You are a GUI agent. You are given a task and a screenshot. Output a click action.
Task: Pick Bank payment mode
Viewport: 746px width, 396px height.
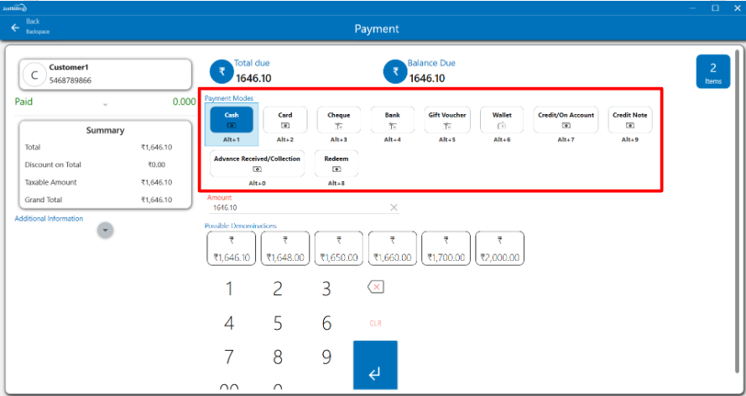(x=393, y=120)
